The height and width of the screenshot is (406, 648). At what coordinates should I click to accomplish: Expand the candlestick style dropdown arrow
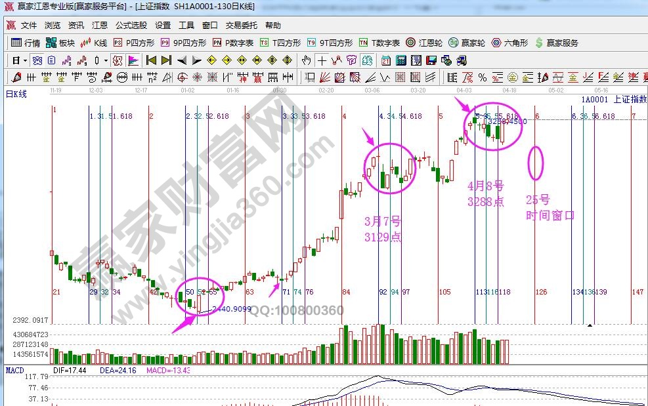pos(105,60)
